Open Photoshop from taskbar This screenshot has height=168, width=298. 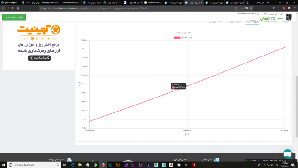(110, 165)
